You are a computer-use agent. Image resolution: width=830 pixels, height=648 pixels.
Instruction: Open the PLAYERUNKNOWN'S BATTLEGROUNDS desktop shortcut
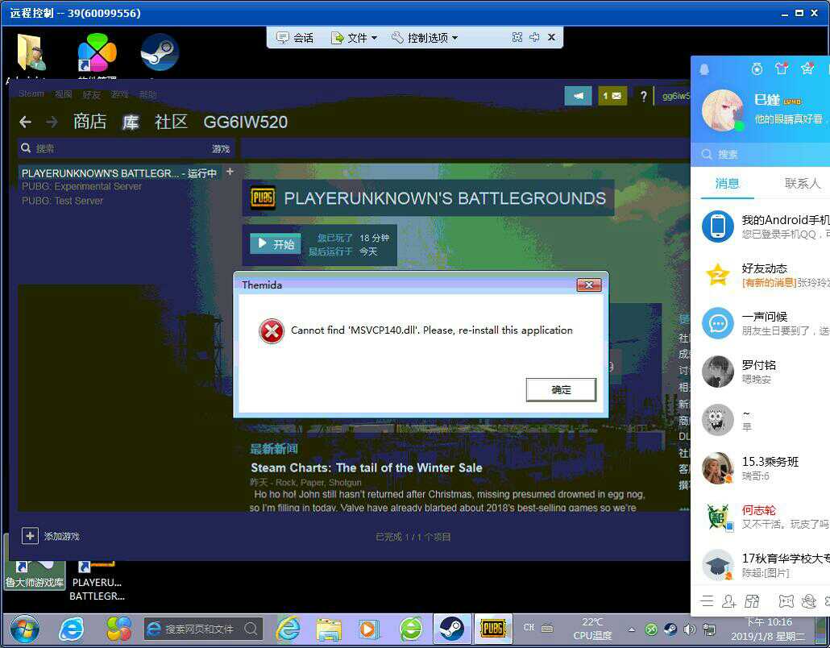[97, 581]
